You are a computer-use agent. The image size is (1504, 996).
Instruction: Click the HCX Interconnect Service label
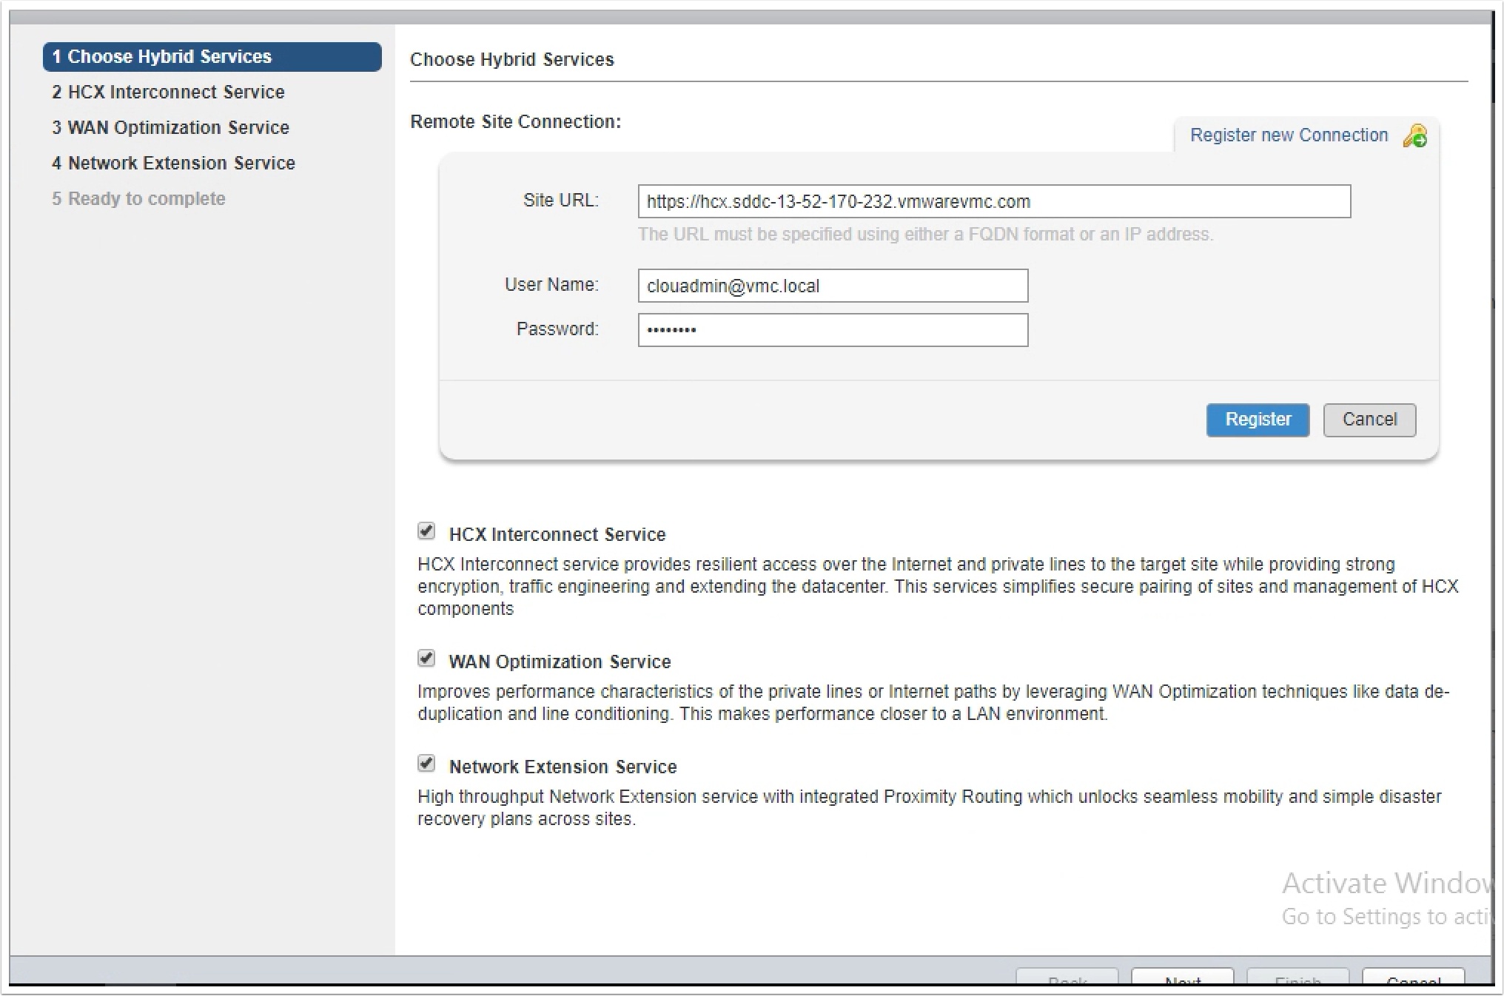tap(557, 534)
